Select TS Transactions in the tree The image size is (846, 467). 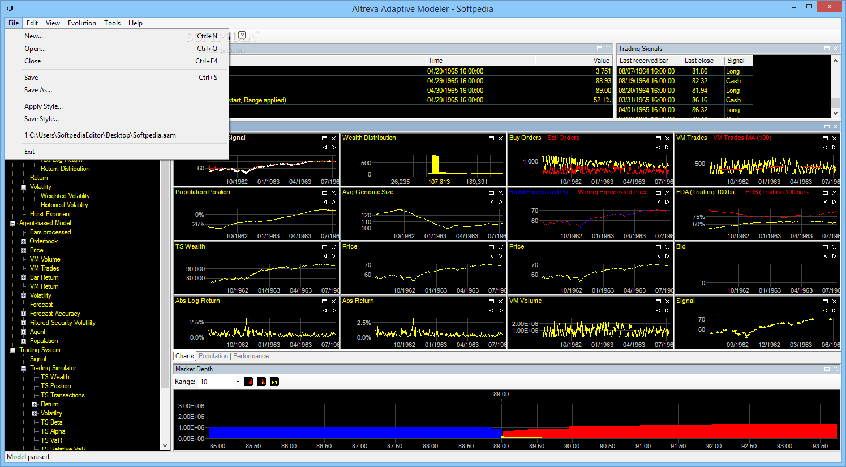coord(63,395)
